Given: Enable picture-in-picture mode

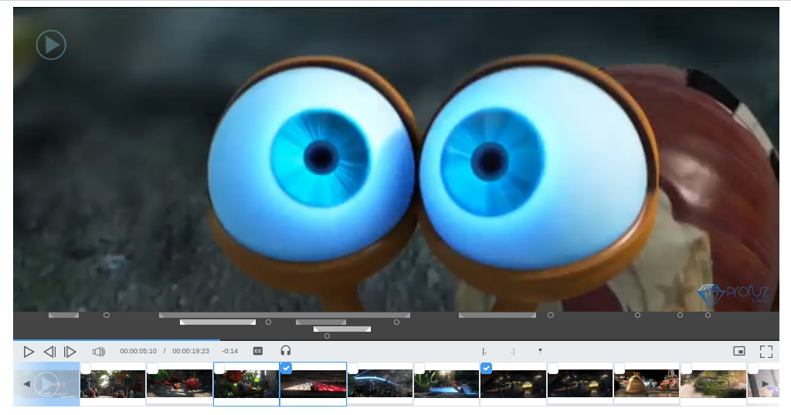Looking at the screenshot, I should [739, 351].
